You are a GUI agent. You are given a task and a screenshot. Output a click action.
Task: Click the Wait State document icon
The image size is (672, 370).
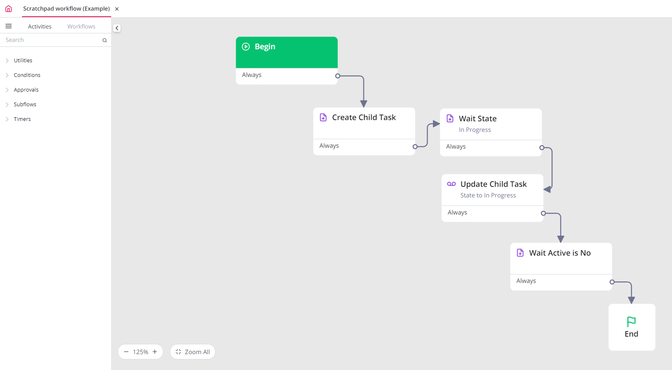(450, 118)
